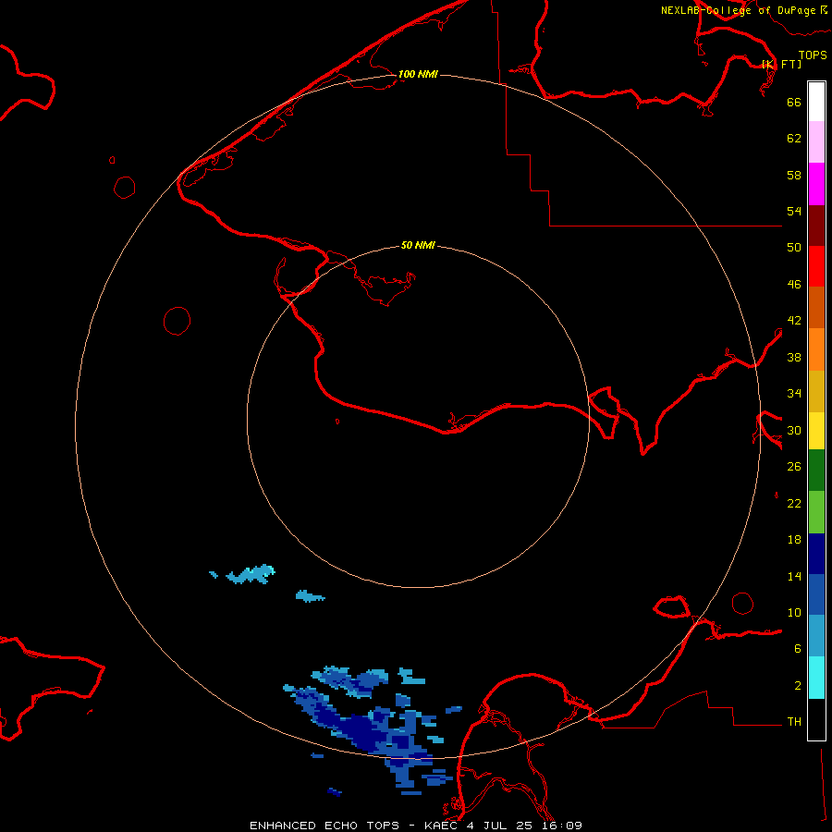832x832 pixels.
Task: Click the orange swatch between 42 and 38
Action: (816, 349)
